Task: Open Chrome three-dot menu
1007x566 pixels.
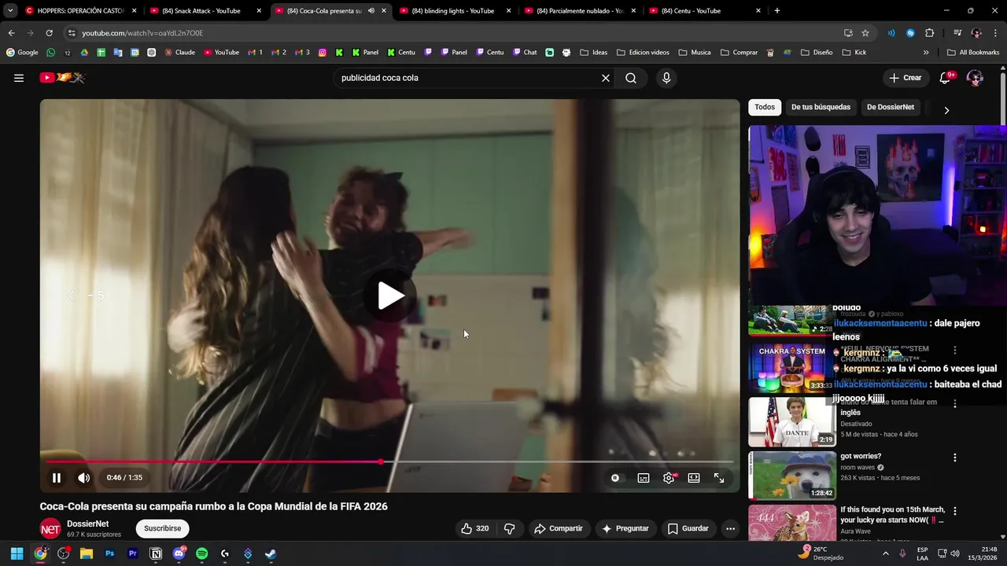Action: pyautogui.click(x=995, y=33)
